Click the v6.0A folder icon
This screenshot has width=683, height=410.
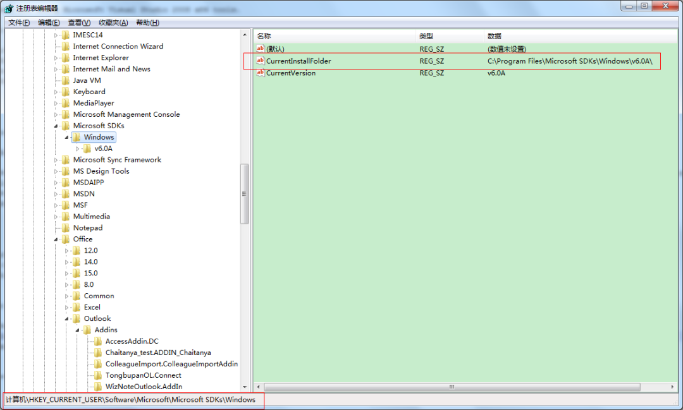87,148
